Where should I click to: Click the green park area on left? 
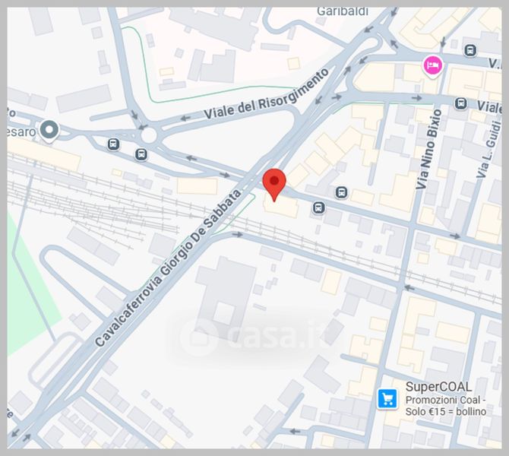[27, 286]
